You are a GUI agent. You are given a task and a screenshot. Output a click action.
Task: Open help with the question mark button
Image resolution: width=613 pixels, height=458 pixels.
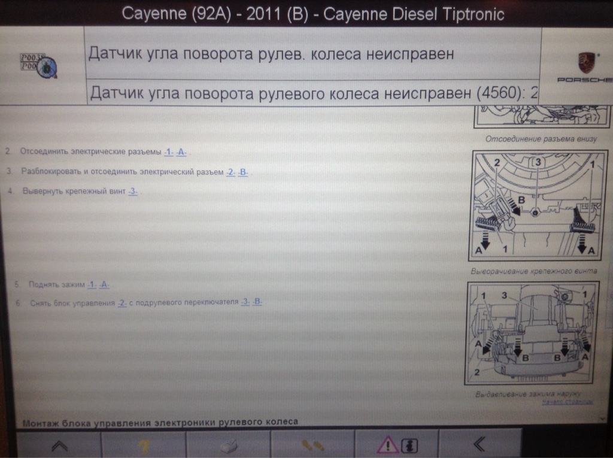point(144,445)
